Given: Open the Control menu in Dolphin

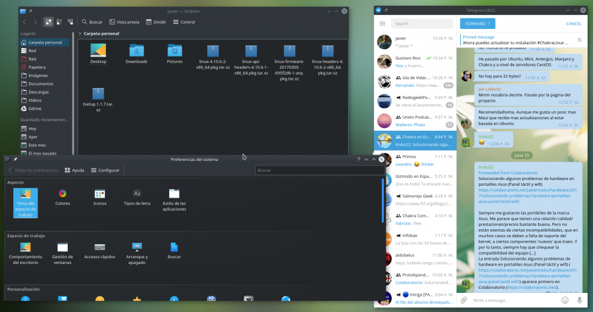Looking at the screenshot, I should tap(184, 22).
